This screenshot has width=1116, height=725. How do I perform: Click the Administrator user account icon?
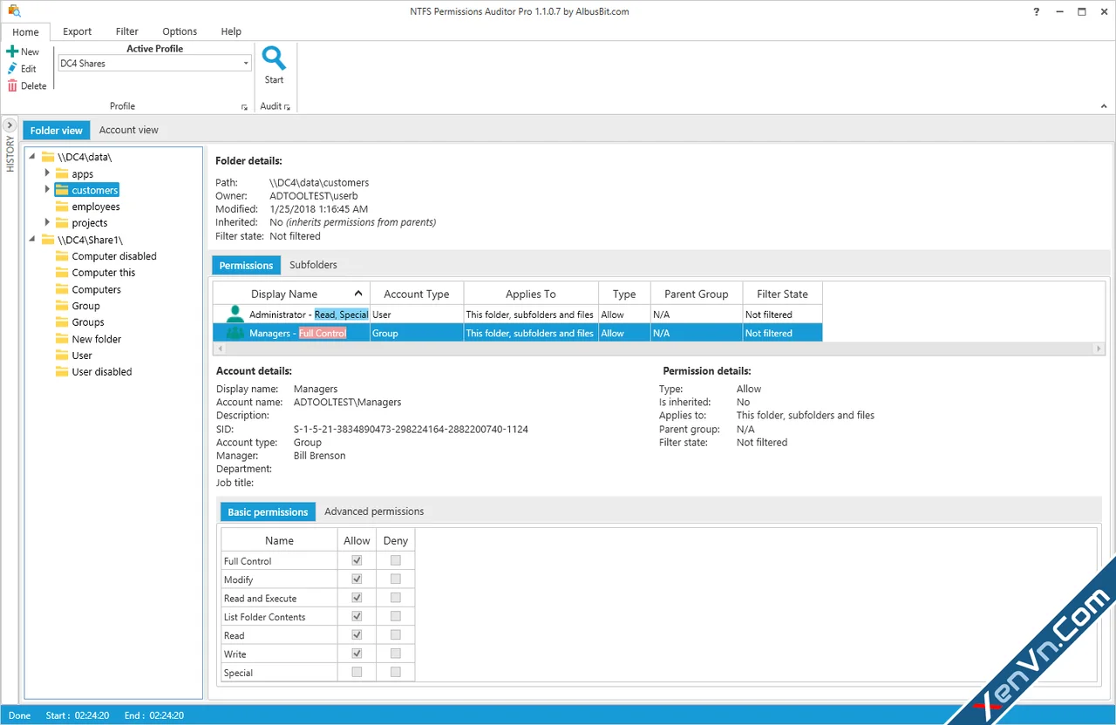click(x=235, y=315)
